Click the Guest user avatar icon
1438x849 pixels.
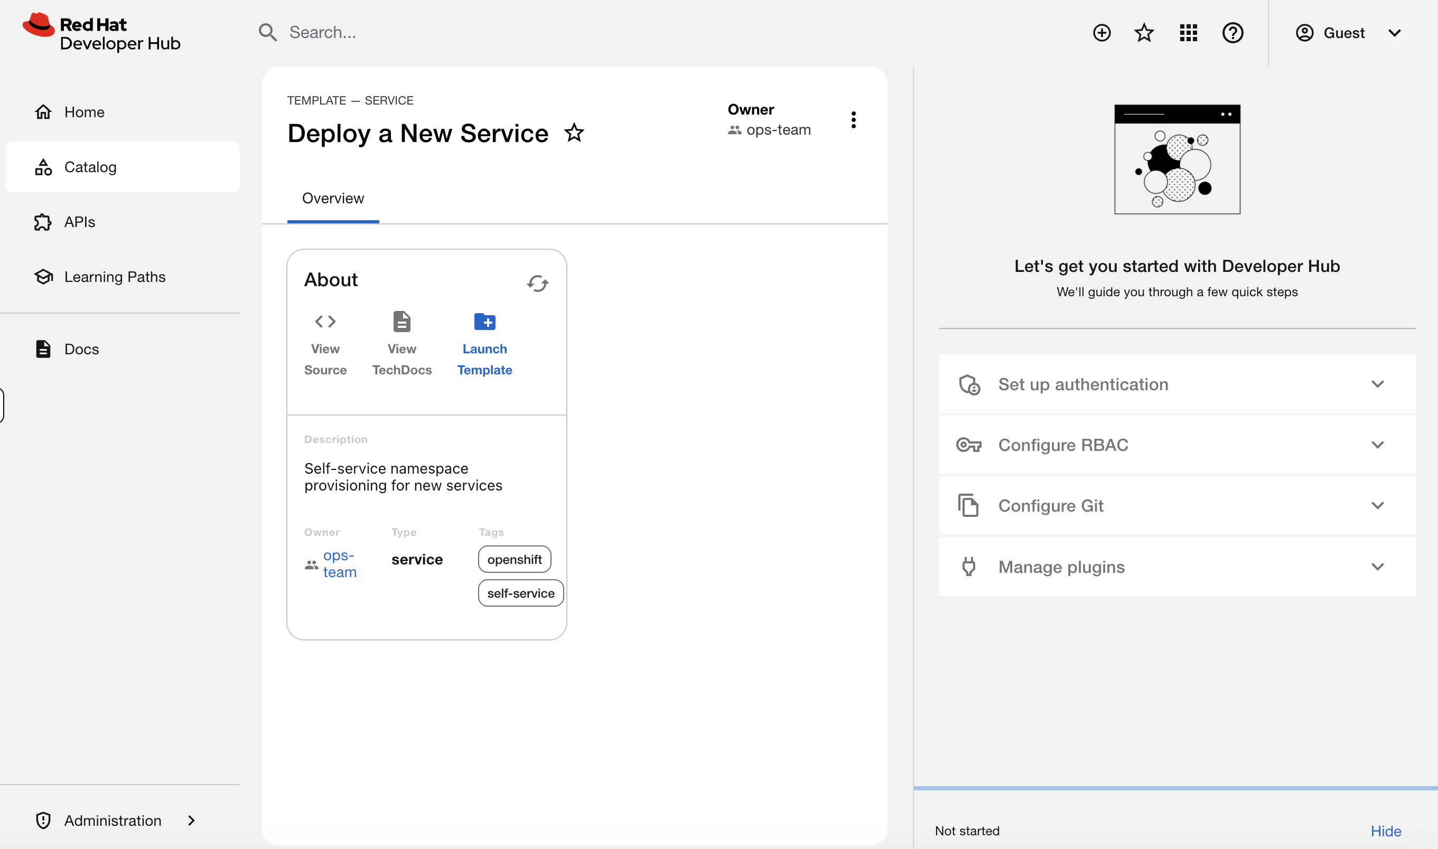pyautogui.click(x=1304, y=33)
